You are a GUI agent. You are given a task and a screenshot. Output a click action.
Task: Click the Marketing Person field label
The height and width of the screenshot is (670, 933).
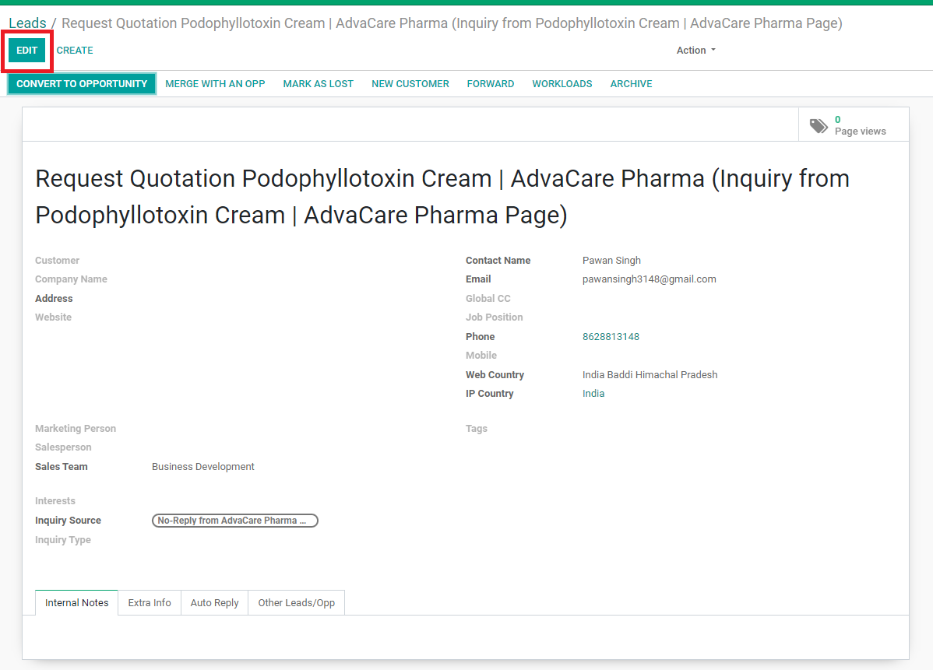click(x=76, y=429)
